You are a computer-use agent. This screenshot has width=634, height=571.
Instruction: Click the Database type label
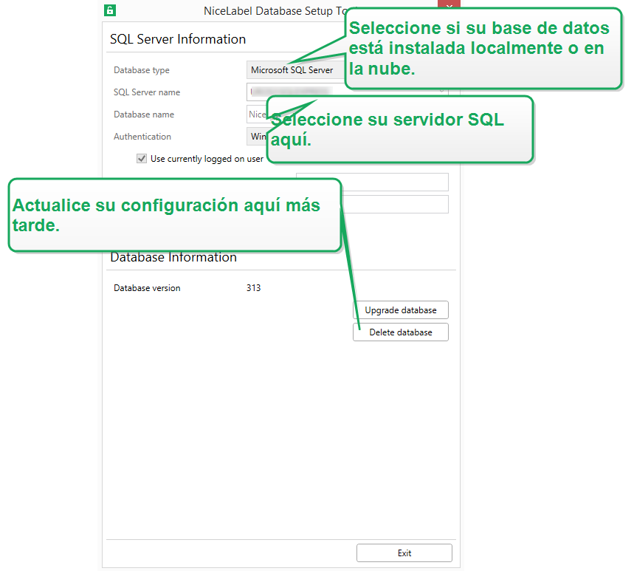pos(142,70)
